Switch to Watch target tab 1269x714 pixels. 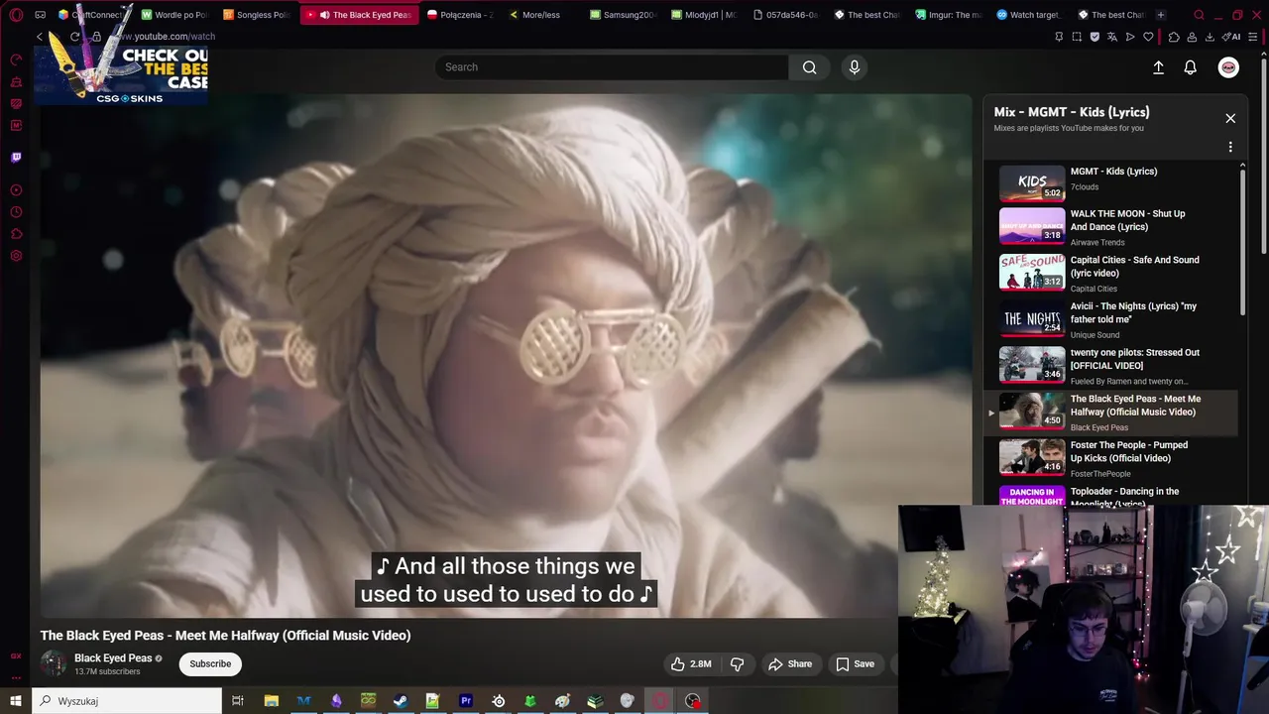click(1029, 15)
